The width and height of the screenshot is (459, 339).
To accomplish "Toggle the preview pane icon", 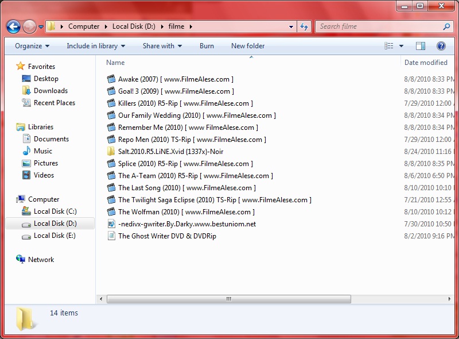I will (x=421, y=46).
